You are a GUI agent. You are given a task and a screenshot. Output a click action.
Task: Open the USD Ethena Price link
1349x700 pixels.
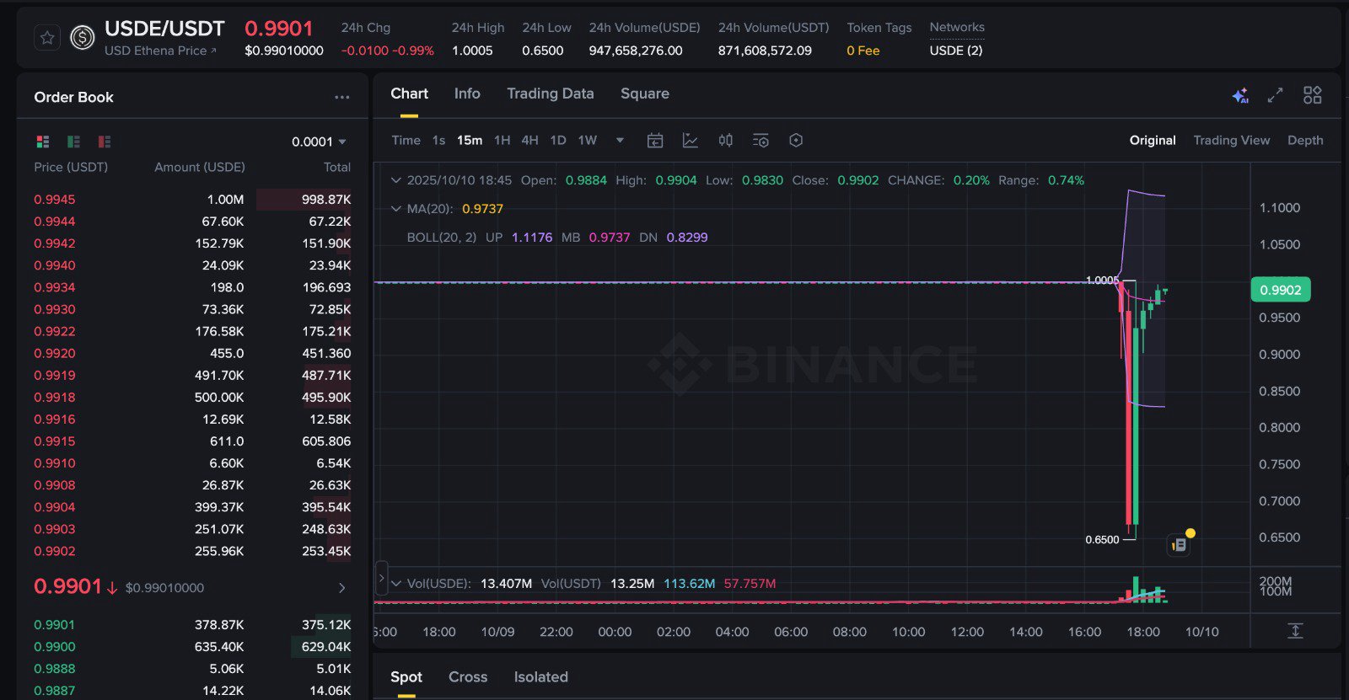(x=160, y=51)
